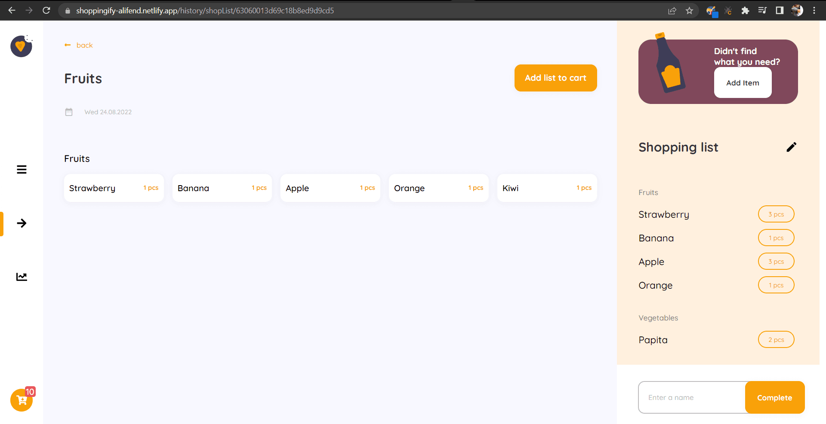Image resolution: width=826 pixels, height=424 pixels.
Task: Click the pencil edit icon for Shopping list
Action: point(791,147)
